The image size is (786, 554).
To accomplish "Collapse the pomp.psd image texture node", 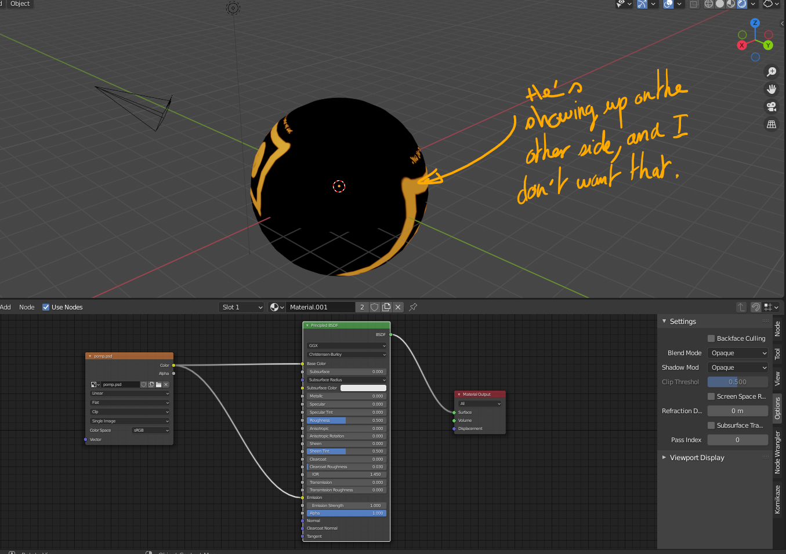I will 90,356.
